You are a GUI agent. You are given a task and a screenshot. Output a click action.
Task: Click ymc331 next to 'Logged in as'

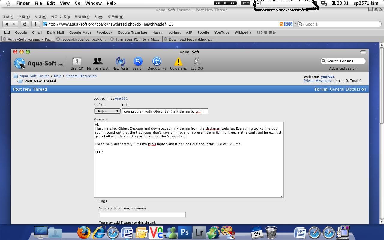121,98
